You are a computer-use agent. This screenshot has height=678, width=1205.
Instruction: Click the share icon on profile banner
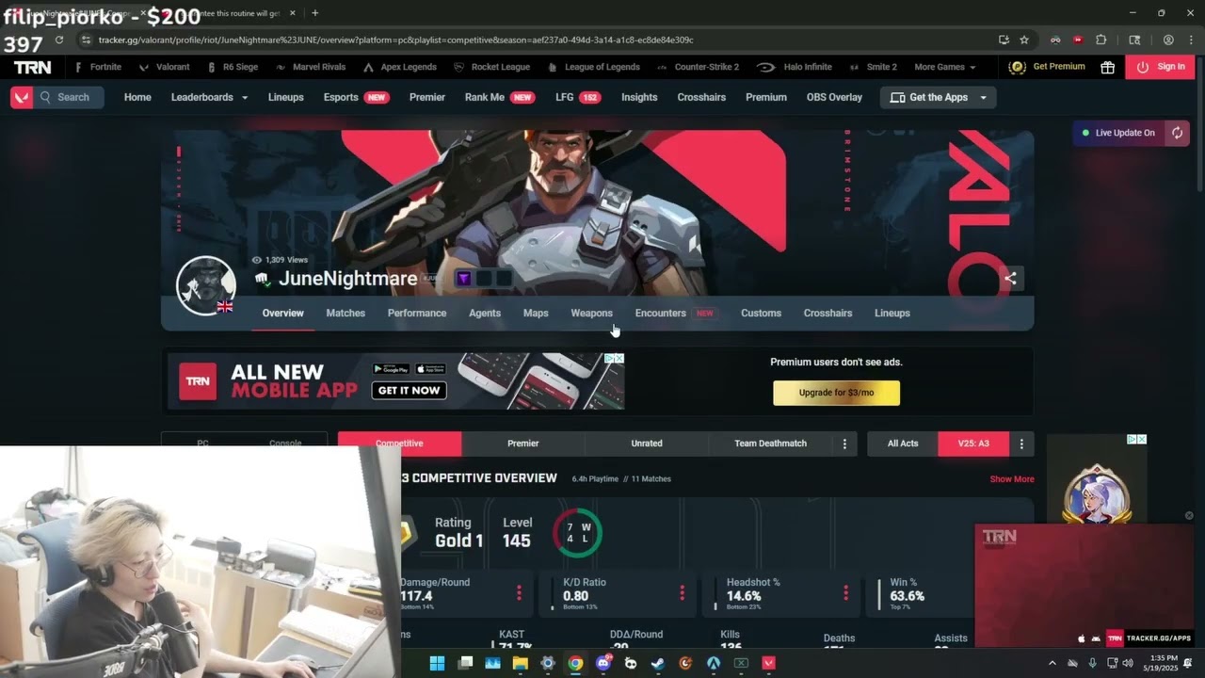1010,278
